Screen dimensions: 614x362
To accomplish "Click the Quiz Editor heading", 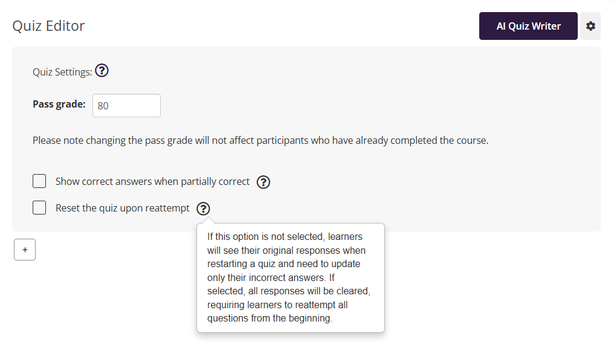I will point(49,26).
